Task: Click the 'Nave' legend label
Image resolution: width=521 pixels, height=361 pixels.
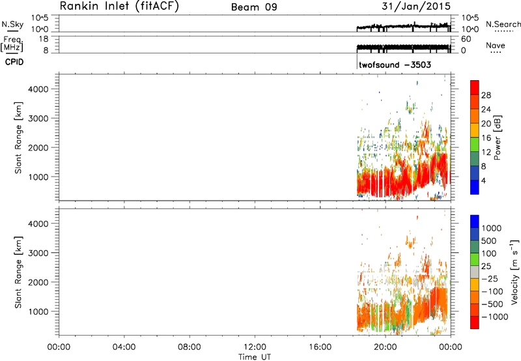Action: click(x=496, y=46)
